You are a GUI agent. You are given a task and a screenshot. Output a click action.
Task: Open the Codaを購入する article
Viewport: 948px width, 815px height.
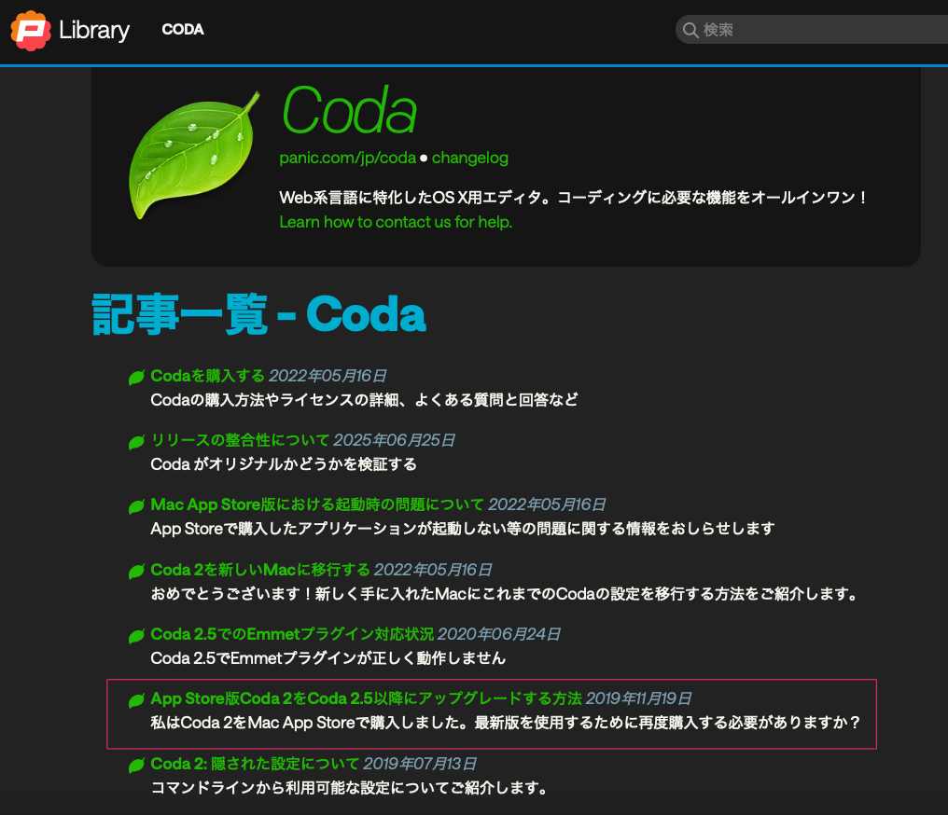point(208,376)
